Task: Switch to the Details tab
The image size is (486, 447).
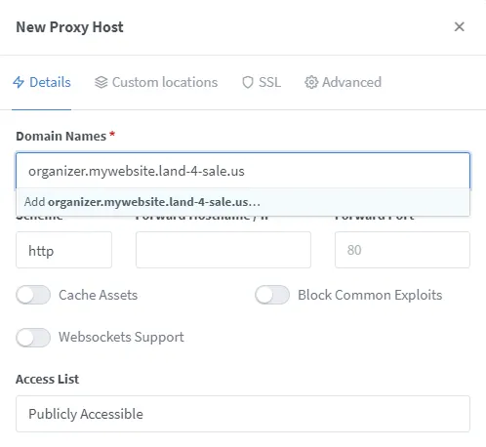Action: tap(42, 82)
